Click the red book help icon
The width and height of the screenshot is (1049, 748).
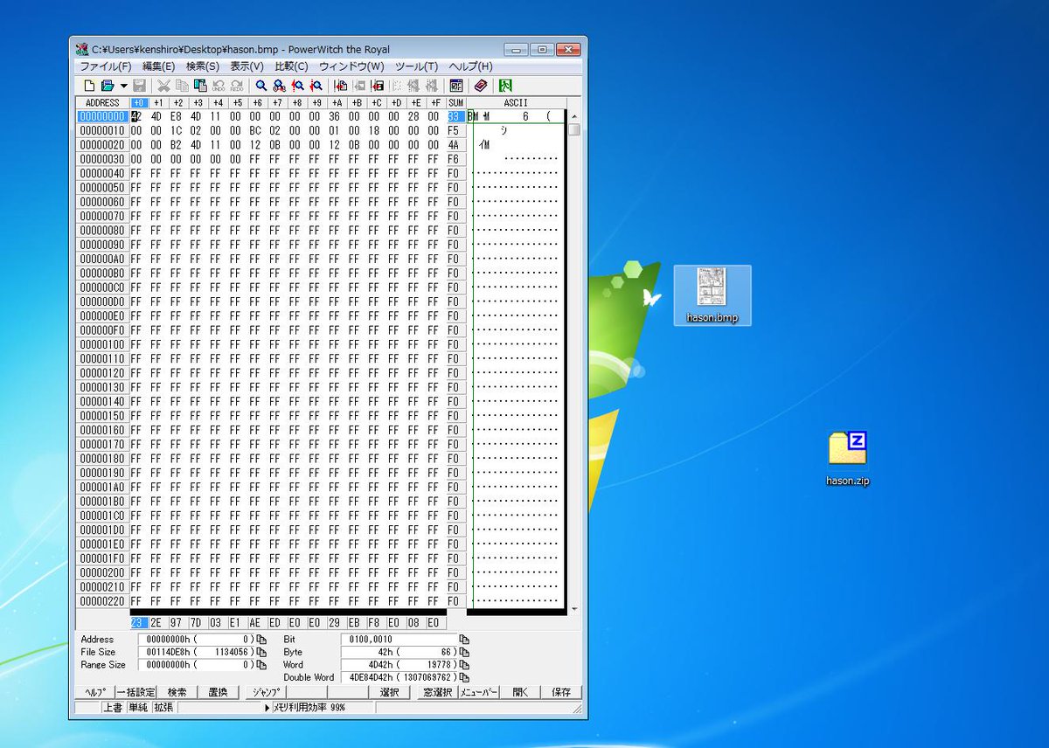(x=481, y=86)
